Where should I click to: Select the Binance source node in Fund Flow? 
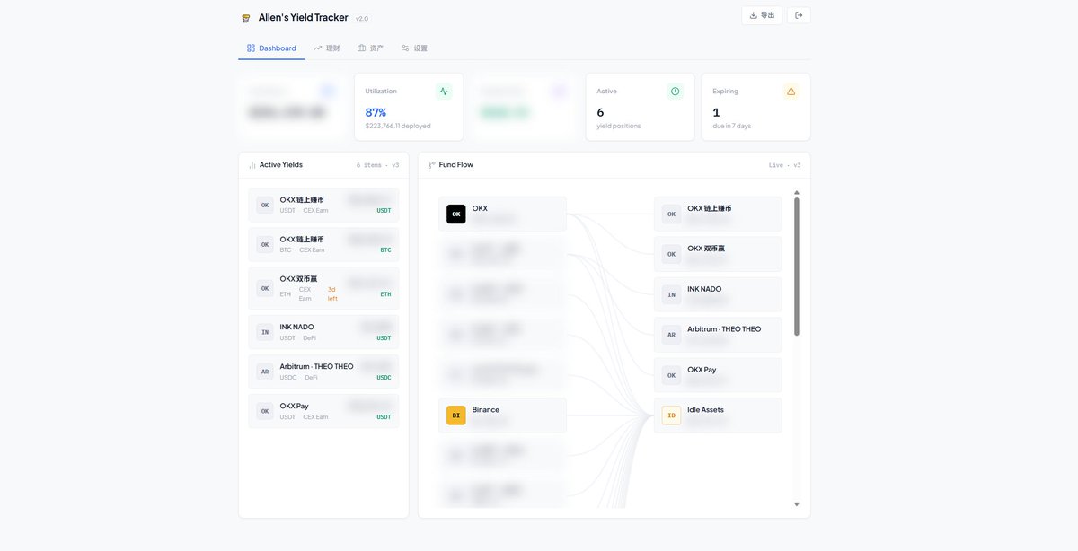tap(502, 415)
